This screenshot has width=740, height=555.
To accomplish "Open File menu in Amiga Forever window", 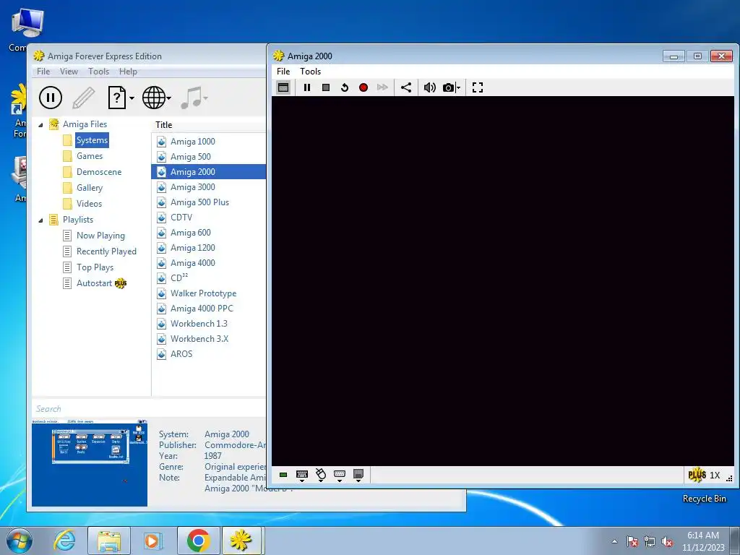I will (43, 72).
